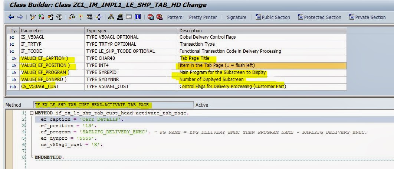The image size is (394, 169).
Task: Click the blue Back arrow
Action: coord(11,17)
